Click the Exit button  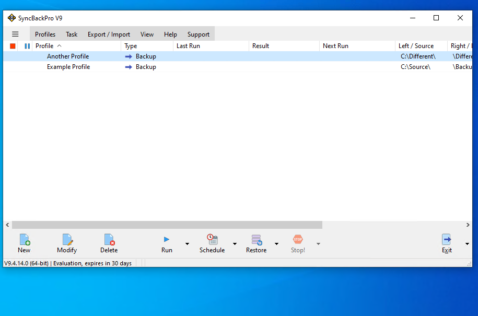click(x=447, y=243)
